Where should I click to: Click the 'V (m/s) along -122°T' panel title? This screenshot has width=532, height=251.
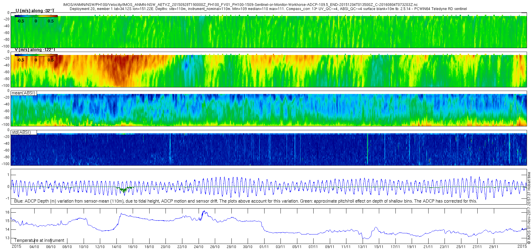tap(35, 50)
